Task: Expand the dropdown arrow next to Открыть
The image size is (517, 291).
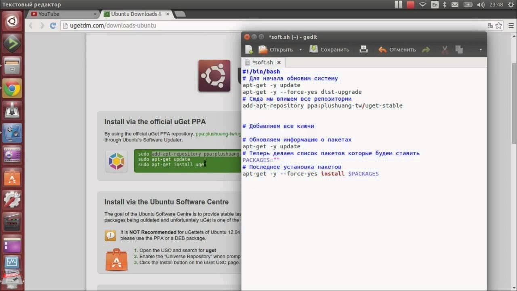Action: tap(301, 50)
